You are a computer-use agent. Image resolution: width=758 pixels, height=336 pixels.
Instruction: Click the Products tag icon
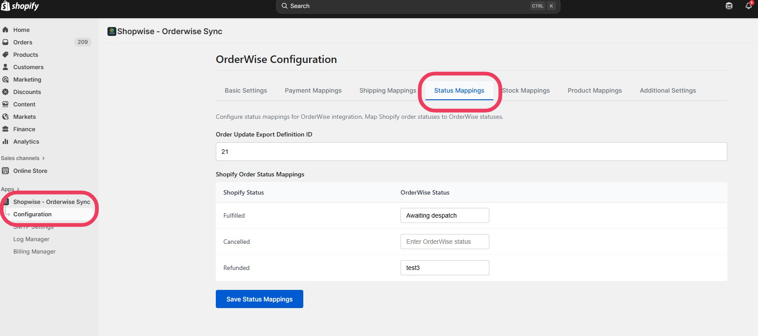pos(5,55)
